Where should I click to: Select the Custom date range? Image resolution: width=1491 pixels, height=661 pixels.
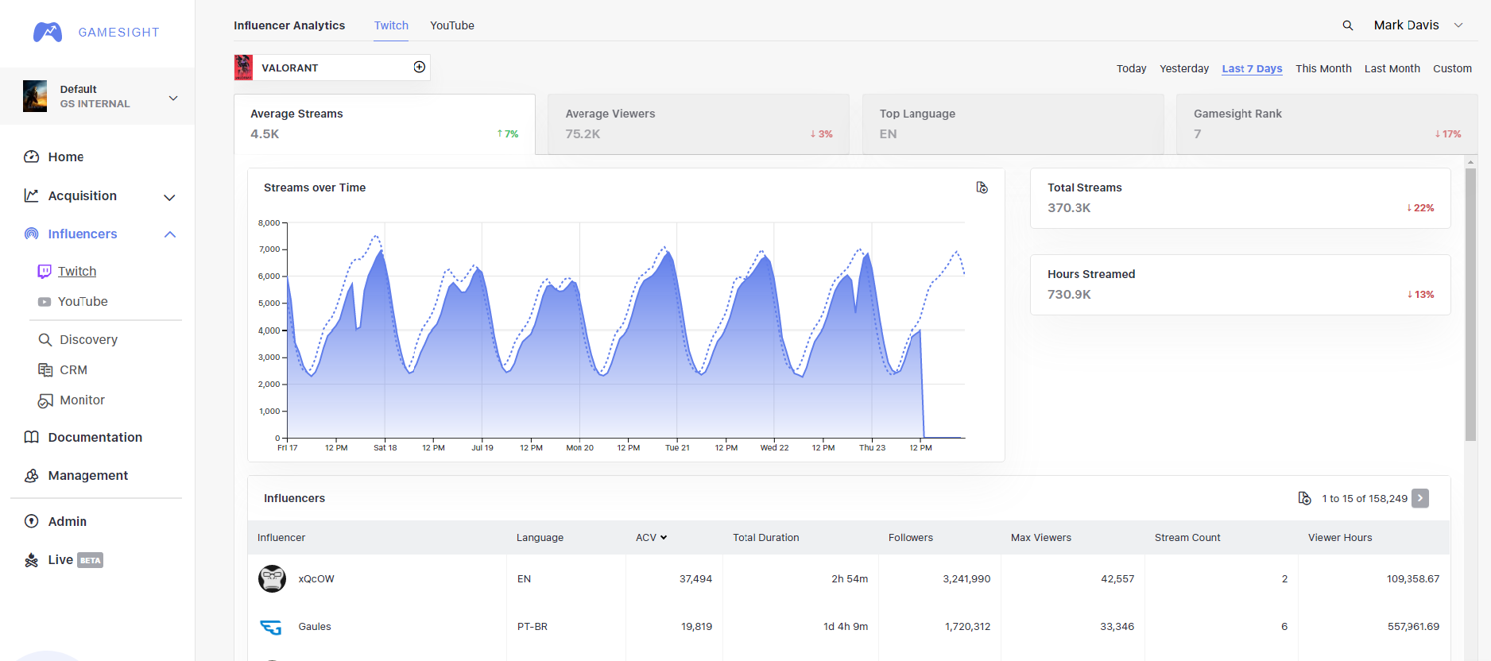(x=1452, y=68)
